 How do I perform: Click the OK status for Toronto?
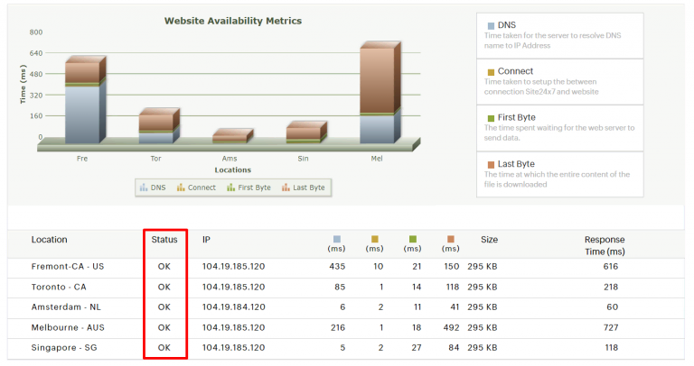(x=164, y=287)
